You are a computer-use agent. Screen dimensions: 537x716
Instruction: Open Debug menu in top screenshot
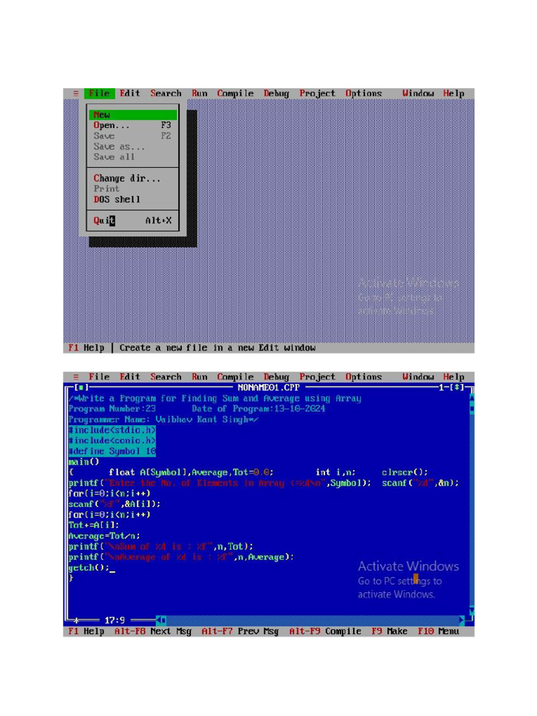pyautogui.click(x=276, y=94)
